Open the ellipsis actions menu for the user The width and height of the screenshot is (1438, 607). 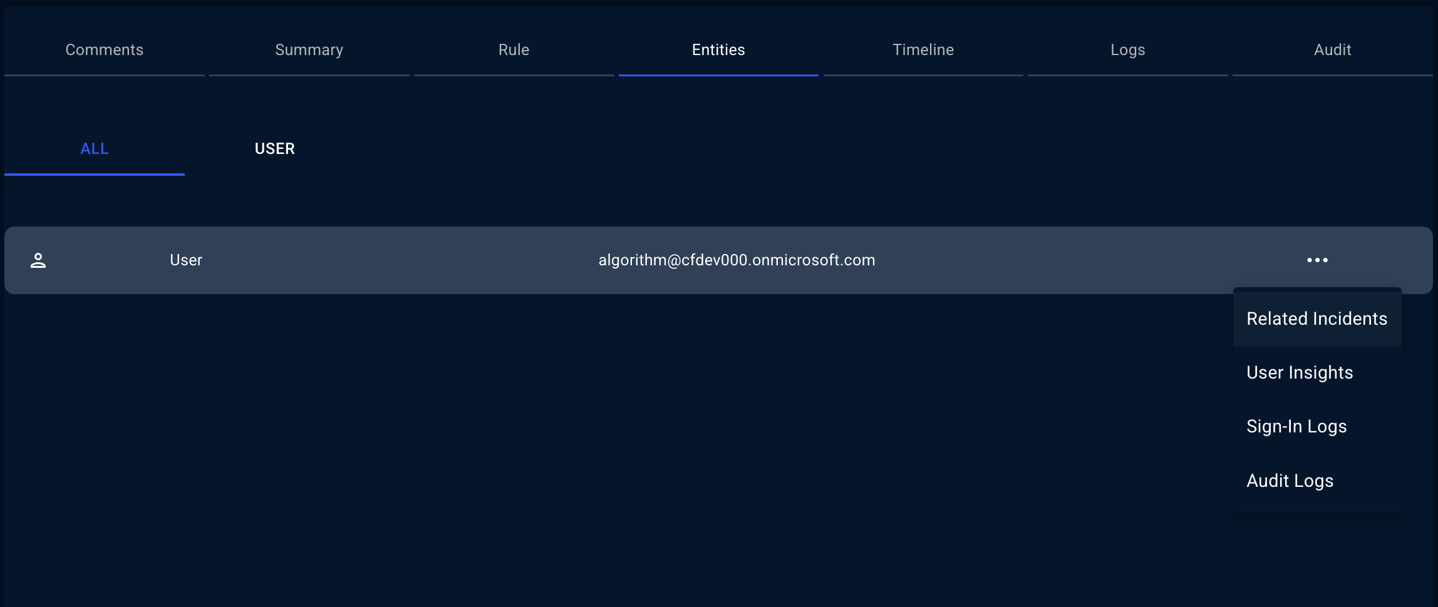tap(1317, 260)
